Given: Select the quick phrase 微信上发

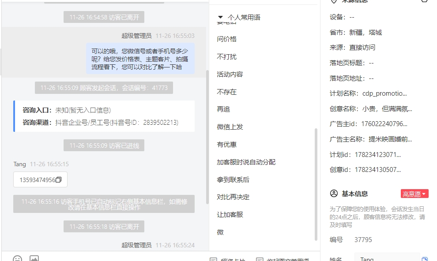Looking at the screenshot, I should (230, 127).
